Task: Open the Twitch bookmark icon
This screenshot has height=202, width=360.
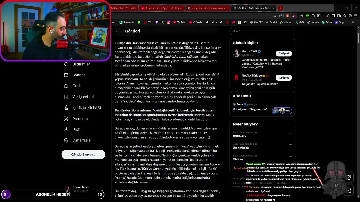Action: [x=157, y=22]
